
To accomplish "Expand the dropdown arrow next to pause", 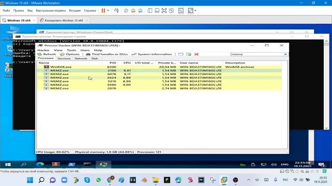I will [108, 10].
